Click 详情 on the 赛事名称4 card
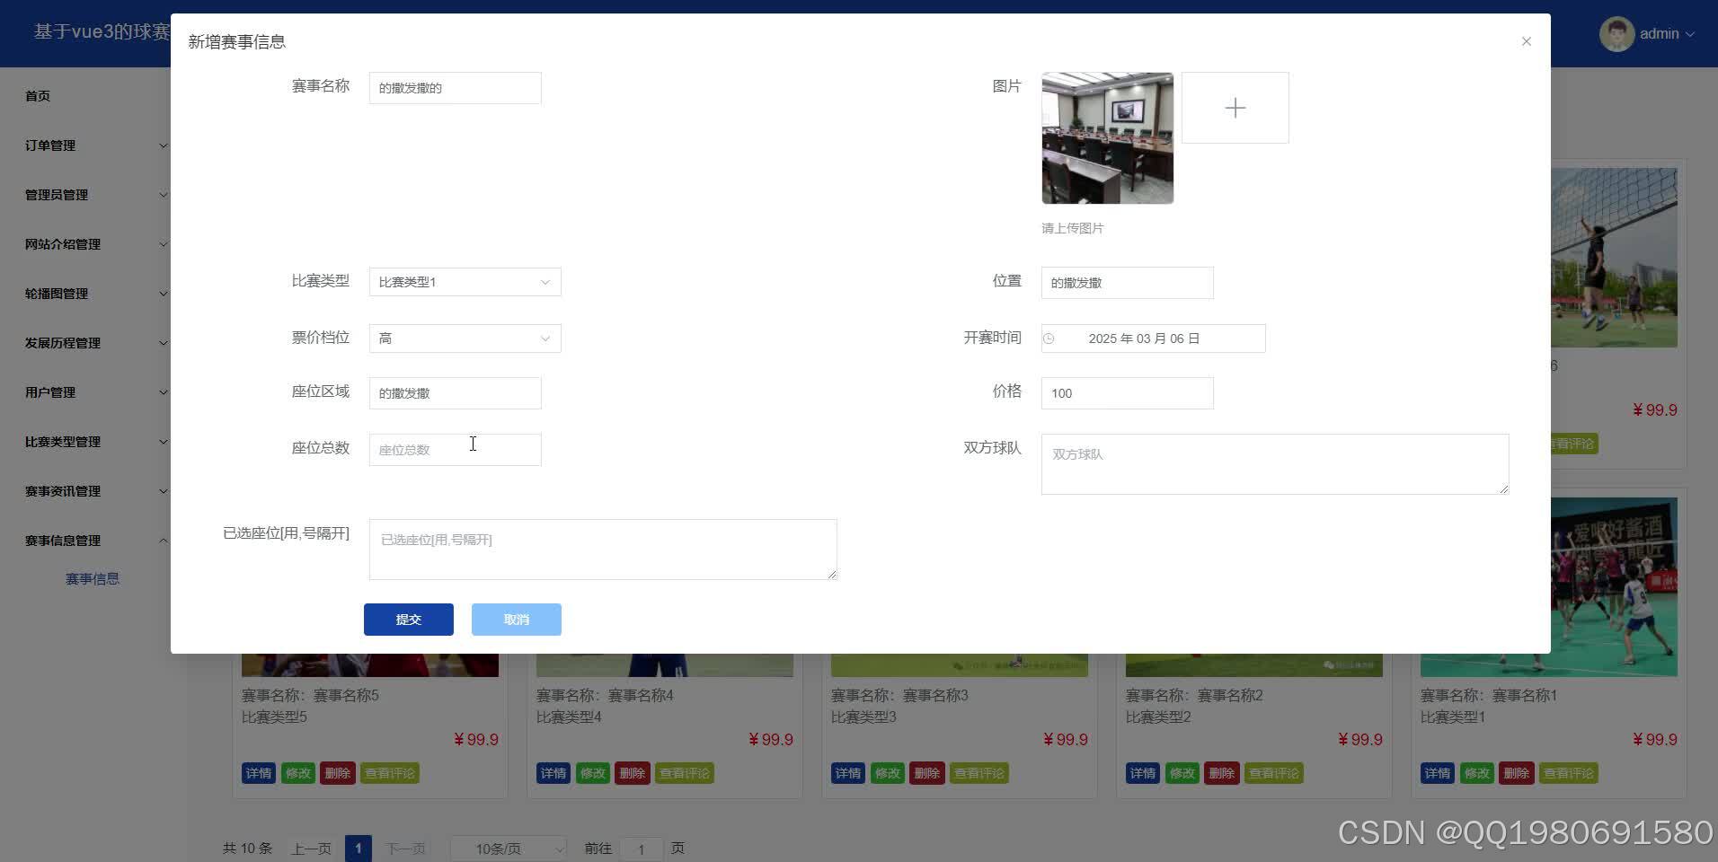This screenshot has width=1718, height=862. click(x=553, y=773)
